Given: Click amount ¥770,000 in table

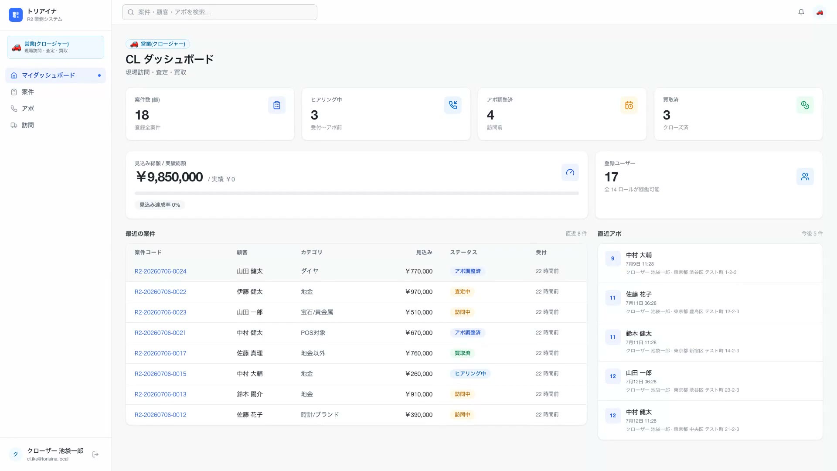Looking at the screenshot, I should pos(418,271).
